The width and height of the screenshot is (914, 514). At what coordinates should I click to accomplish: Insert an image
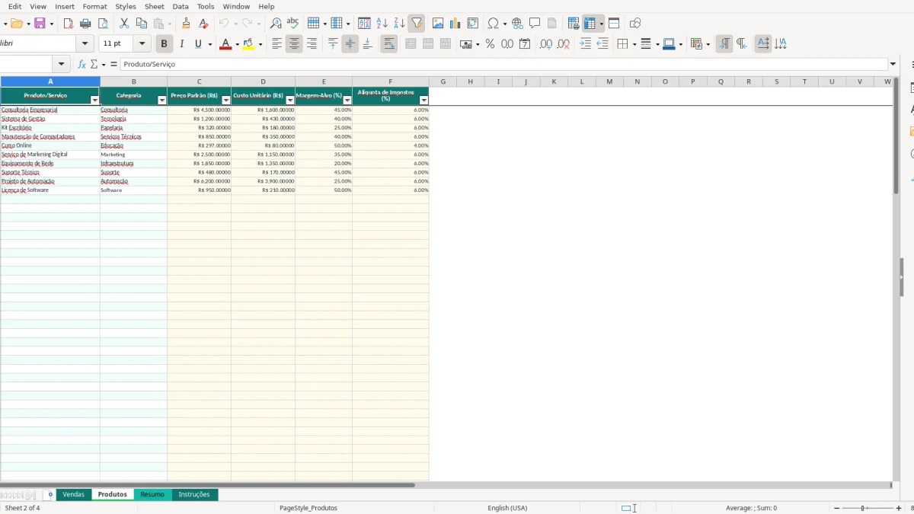(438, 24)
